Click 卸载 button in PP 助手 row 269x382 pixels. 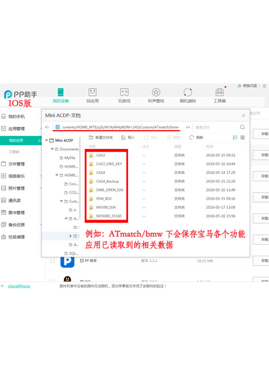(261, 261)
